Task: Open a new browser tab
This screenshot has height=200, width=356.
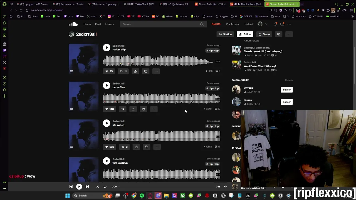Action: click(302, 4)
